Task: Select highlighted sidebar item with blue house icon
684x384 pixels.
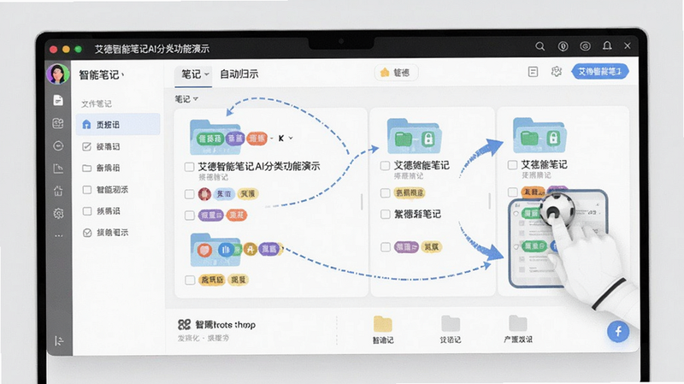Action: pos(118,124)
